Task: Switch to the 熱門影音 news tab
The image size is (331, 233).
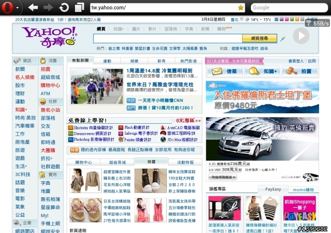Action: coord(188,61)
